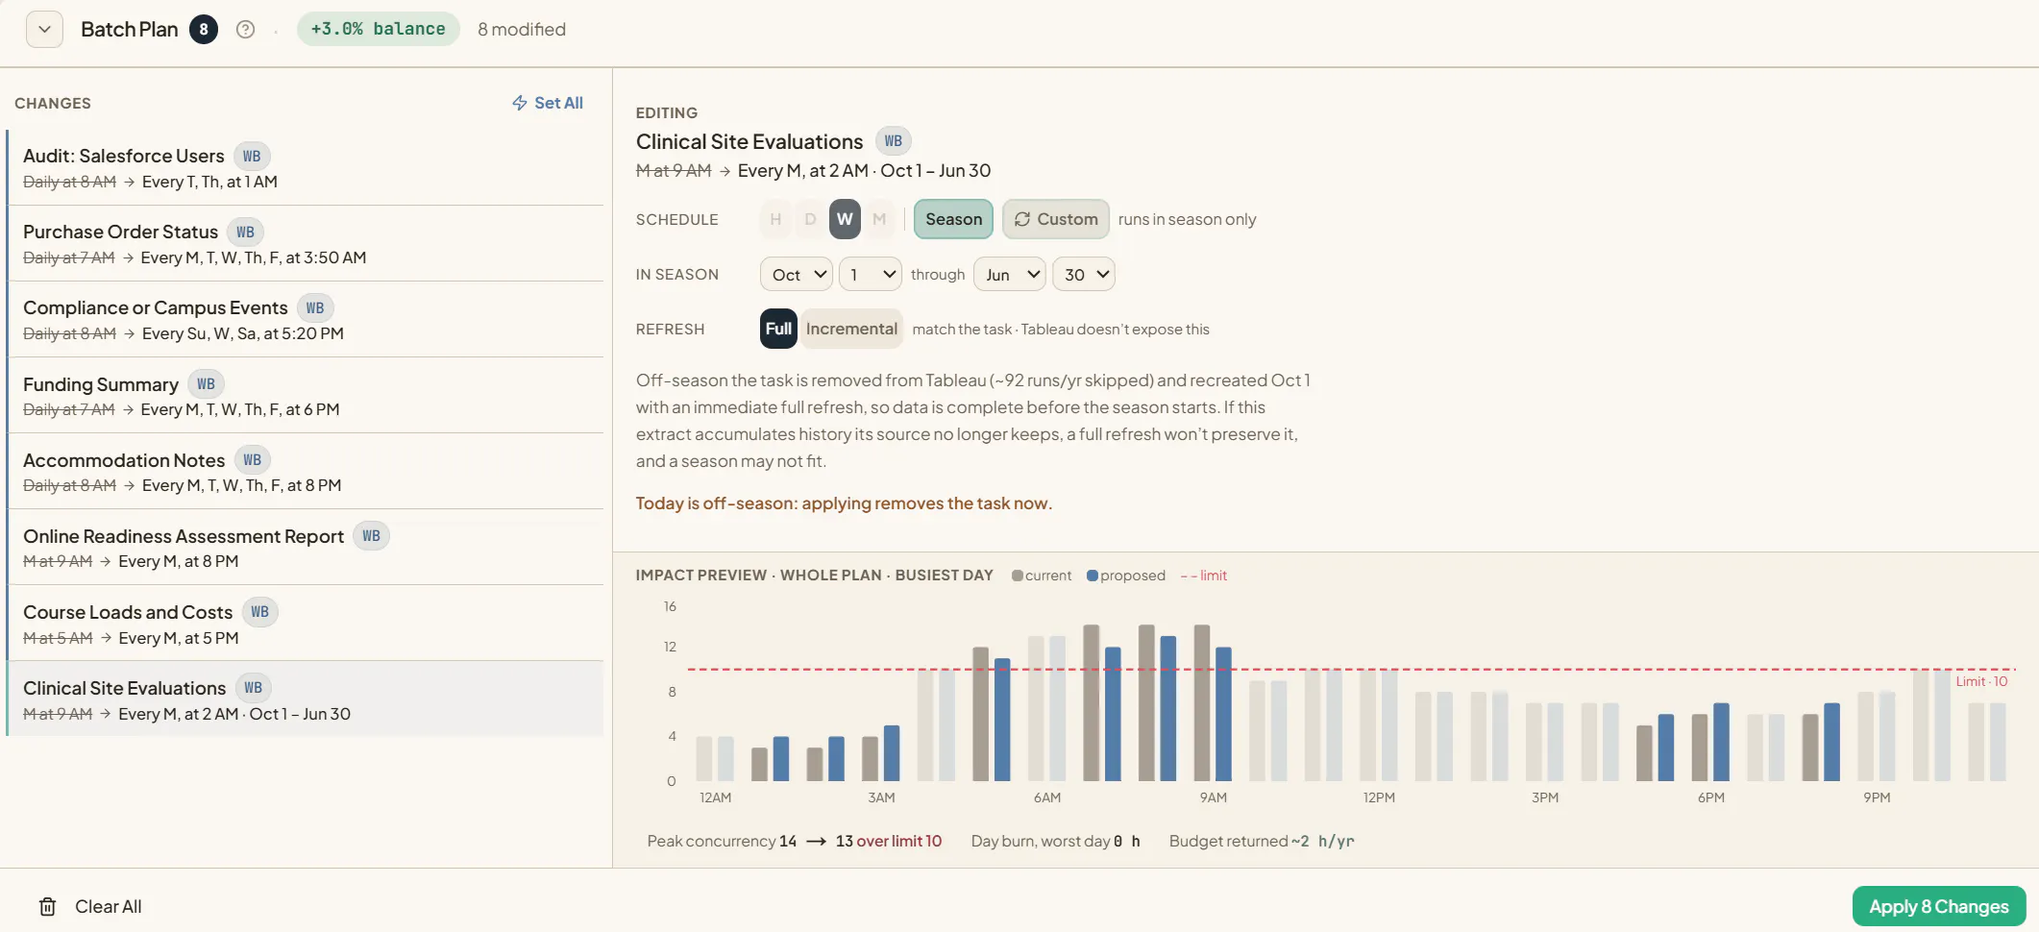Click the WB badge on Audit: Salesforce Users
This screenshot has height=932, width=2039.
[252, 156]
